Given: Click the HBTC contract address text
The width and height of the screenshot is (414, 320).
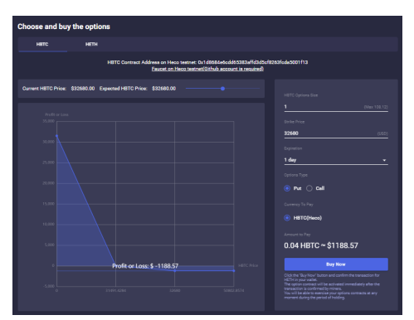Looking at the screenshot, I should (253, 62).
